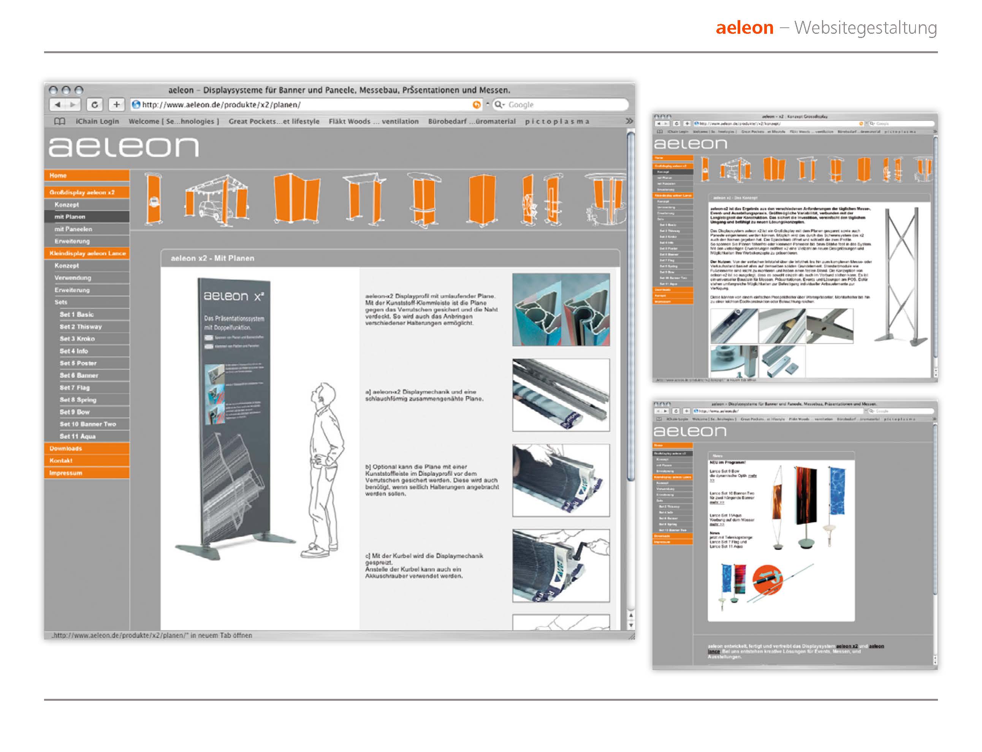Click the aeleon logo in upper-right window
The image size is (982, 752).
point(690,144)
